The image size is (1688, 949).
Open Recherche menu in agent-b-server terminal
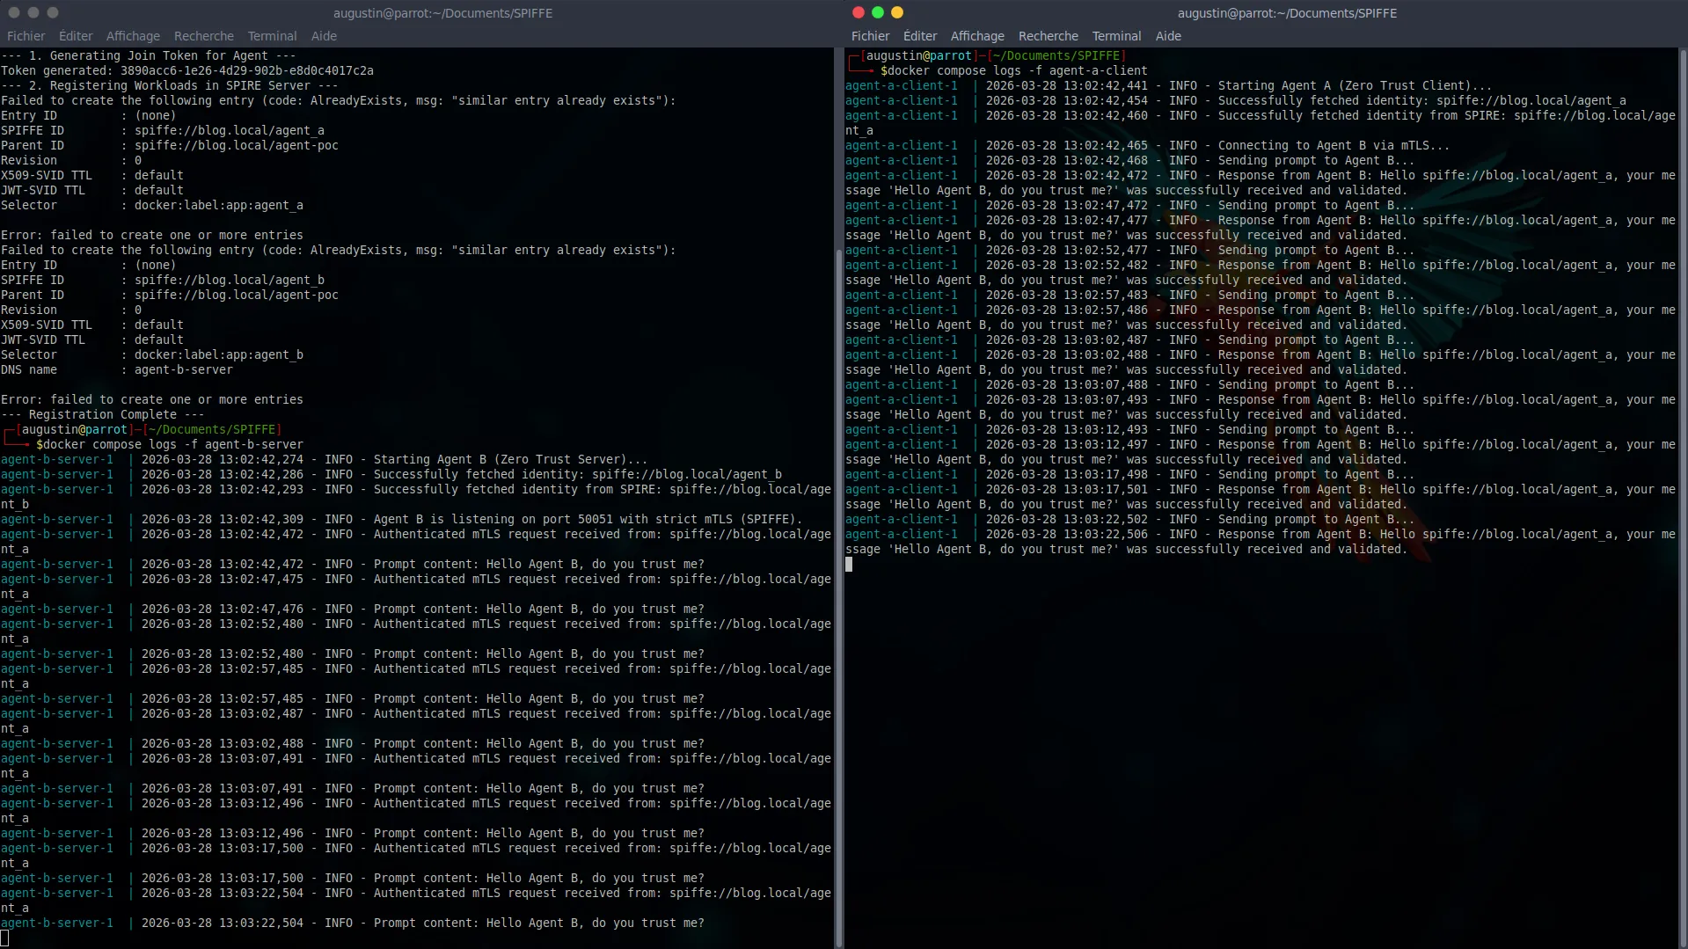pyautogui.click(x=203, y=36)
